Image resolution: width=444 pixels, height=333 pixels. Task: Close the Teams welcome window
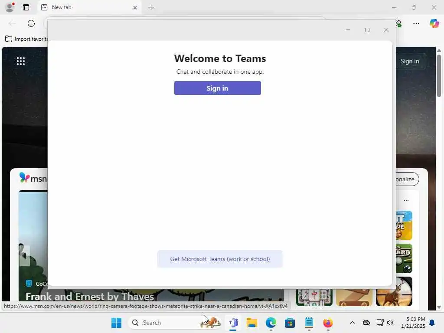[x=386, y=30]
